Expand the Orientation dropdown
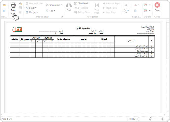The width and height of the screenshot is (170, 122). point(54,5)
